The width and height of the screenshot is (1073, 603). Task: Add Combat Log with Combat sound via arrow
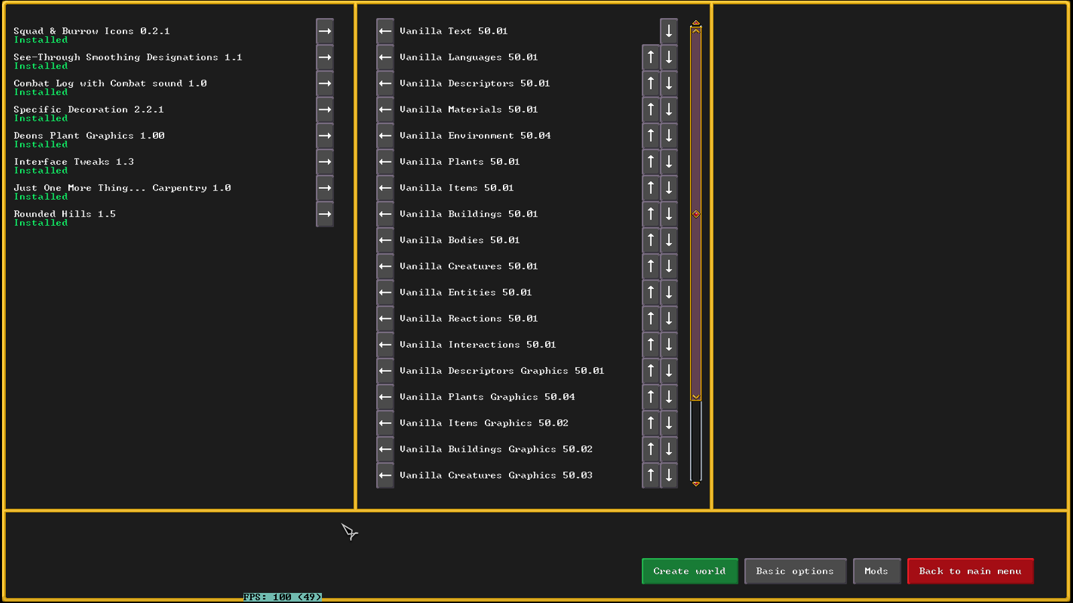click(325, 83)
